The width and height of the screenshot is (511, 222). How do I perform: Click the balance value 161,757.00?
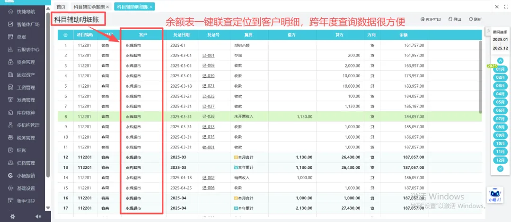tap(414, 45)
